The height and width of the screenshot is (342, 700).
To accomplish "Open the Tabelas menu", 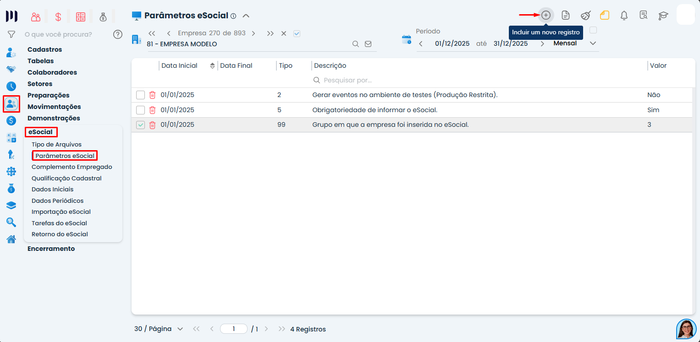I will [x=40, y=61].
